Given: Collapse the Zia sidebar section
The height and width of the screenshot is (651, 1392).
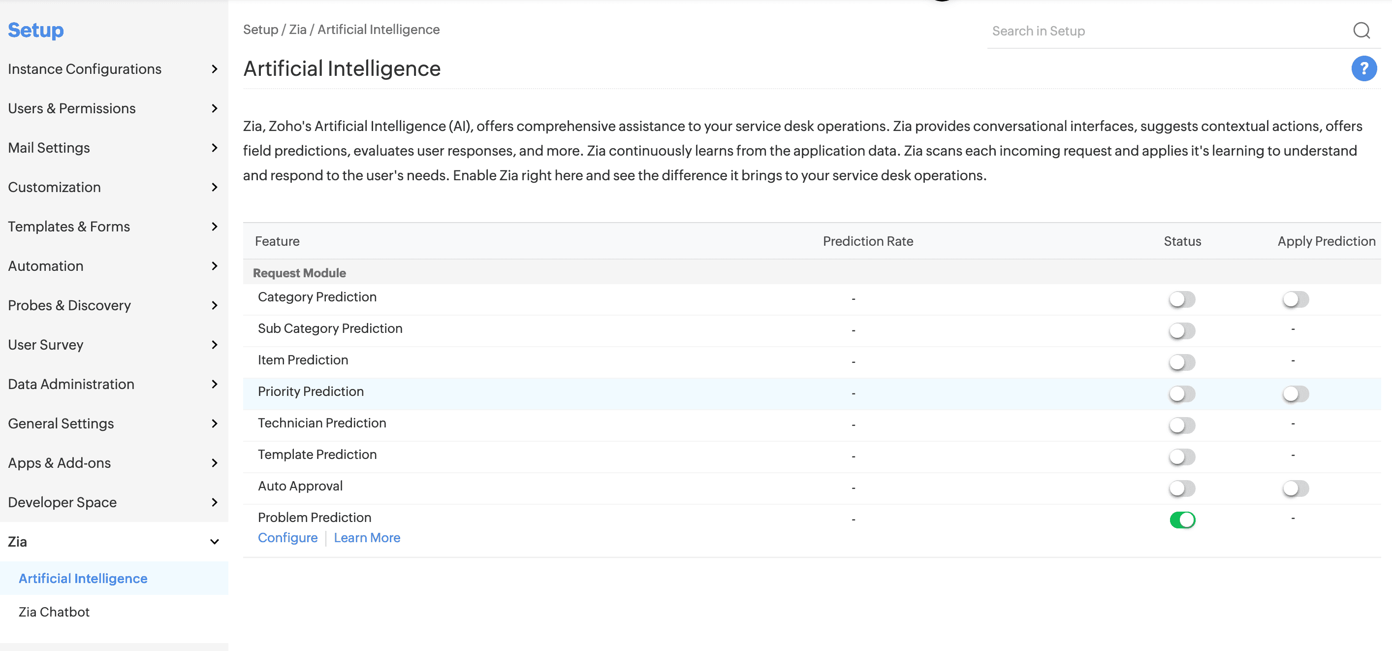Looking at the screenshot, I should click(x=215, y=542).
